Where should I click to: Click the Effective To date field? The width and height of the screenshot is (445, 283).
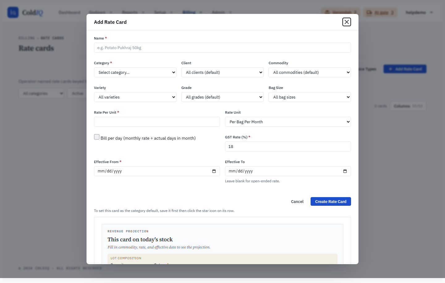[x=288, y=171]
